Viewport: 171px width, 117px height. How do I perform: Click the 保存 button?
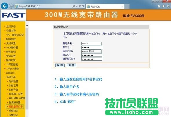(60, 65)
